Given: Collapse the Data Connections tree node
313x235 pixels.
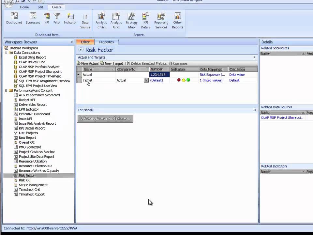Looking at the screenshot, I should click(6, 53).
